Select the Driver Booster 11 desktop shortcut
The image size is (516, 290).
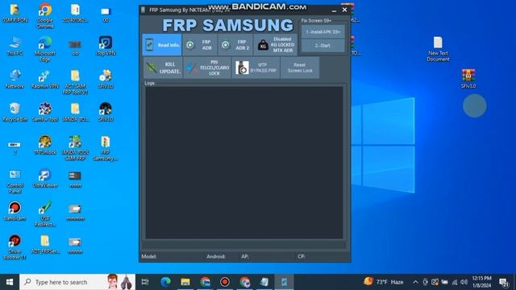pyautogui.click(x=15, y=247)
